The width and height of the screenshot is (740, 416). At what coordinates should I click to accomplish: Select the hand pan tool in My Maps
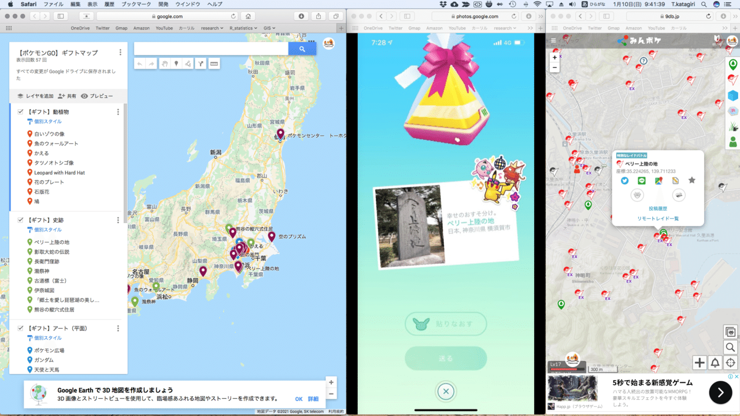coord(165,64)
